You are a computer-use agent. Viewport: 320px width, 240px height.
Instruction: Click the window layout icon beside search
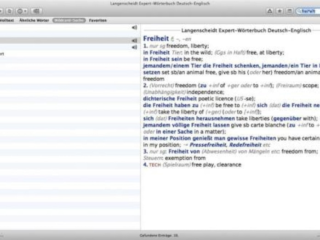coord(289,11)
